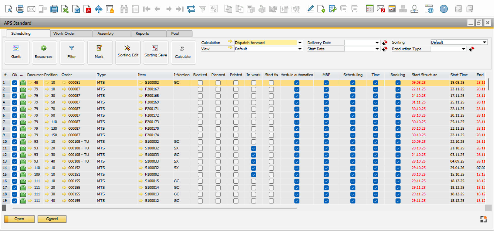Click the Mark button icon
Screen dimensions: 494x231
(x=99, y=48)
